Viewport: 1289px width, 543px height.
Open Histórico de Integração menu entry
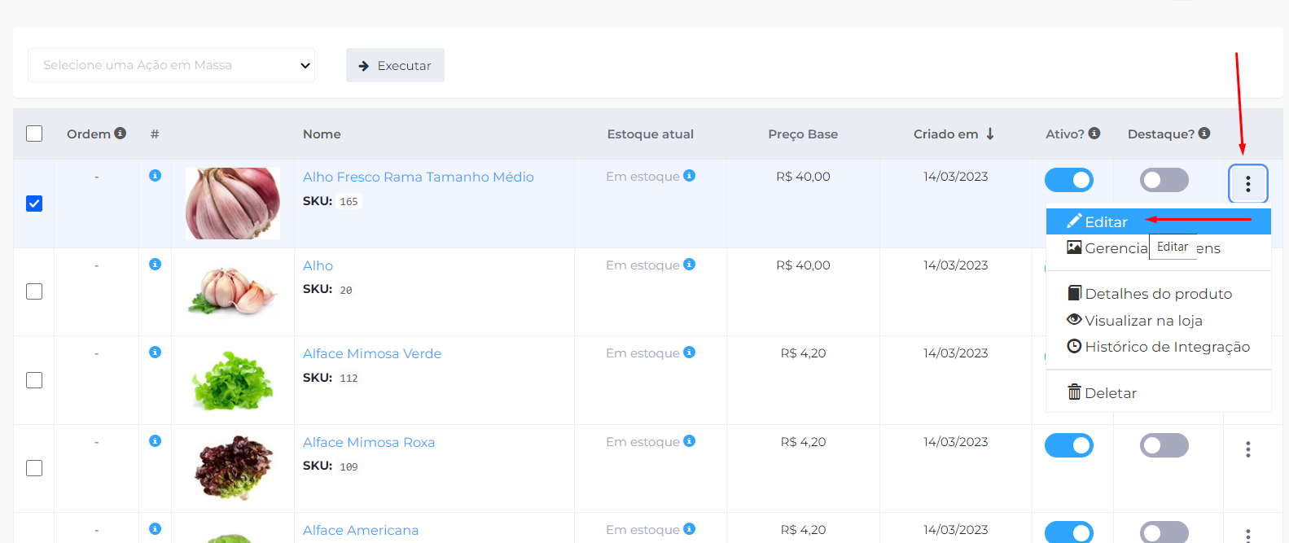pos(1158,347)
